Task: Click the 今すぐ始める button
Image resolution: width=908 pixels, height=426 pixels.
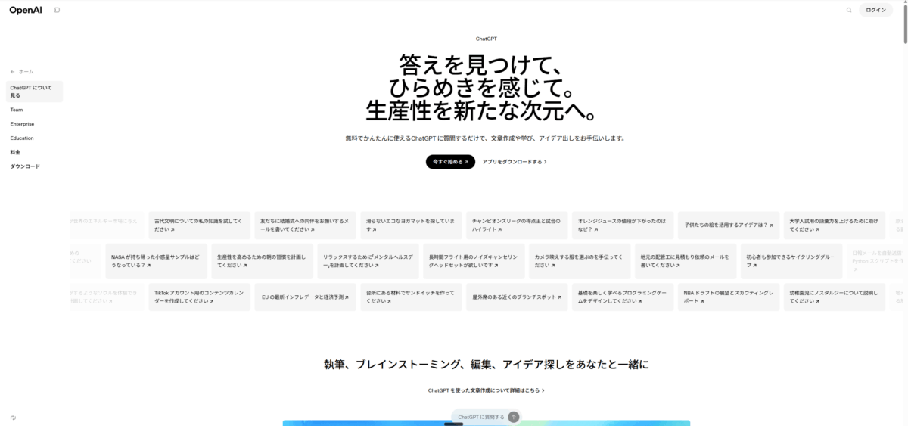Action: pyautogui.click(x=450, y=161)
